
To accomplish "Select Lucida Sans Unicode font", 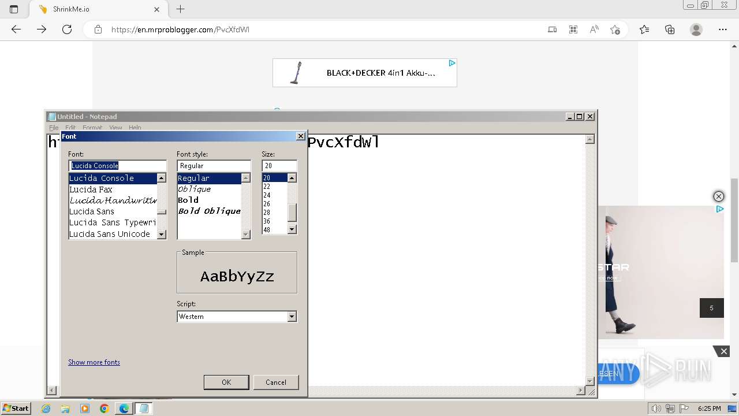I will pyautogui.click(x=113, y=234).
